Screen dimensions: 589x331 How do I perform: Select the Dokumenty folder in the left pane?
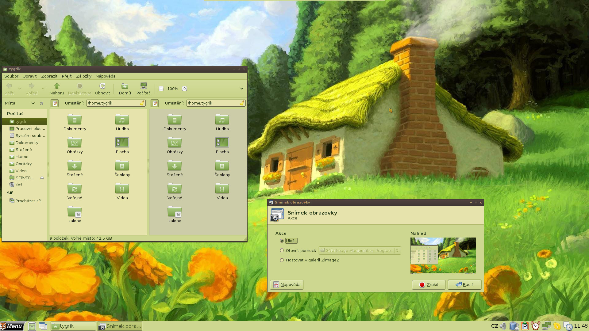75,122
